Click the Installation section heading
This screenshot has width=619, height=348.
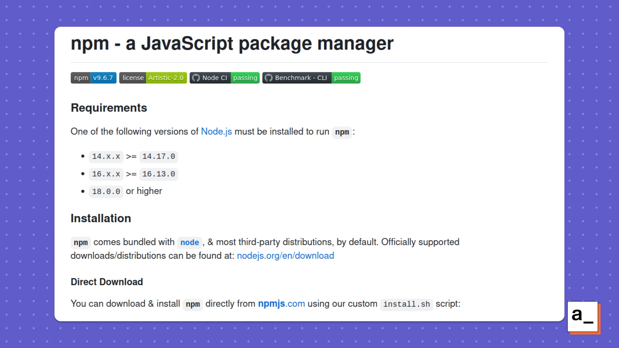pos(101,218)
